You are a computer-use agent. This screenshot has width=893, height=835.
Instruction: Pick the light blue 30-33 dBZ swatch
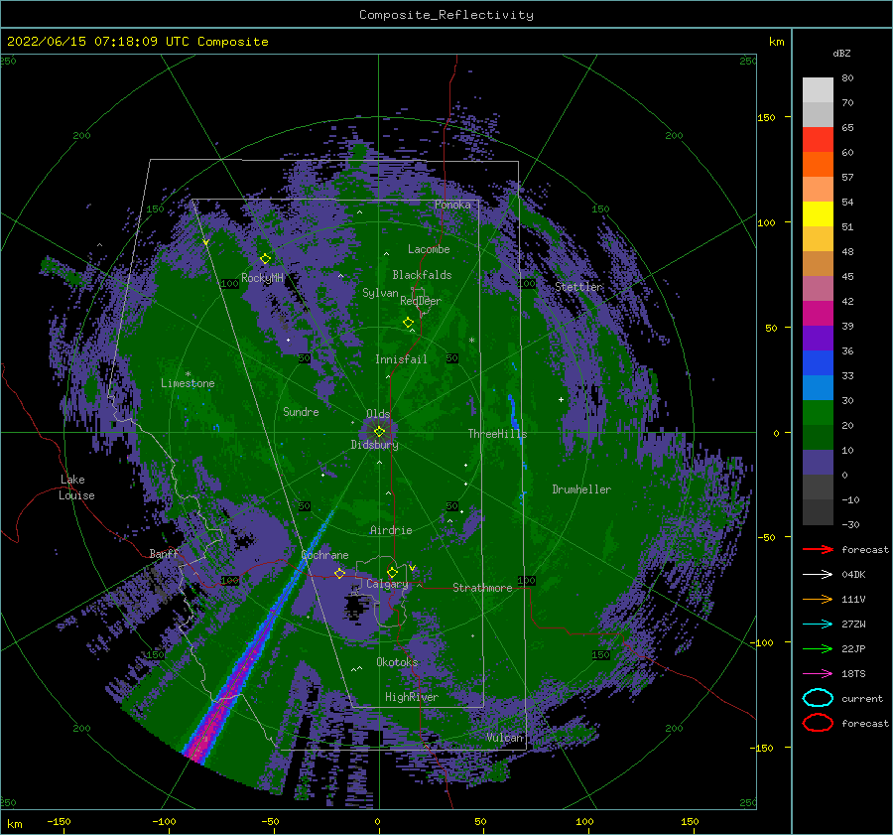pos(818,388)
